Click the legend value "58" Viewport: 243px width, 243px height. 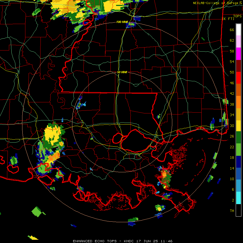pyautogui.click(x=232, y=51)
